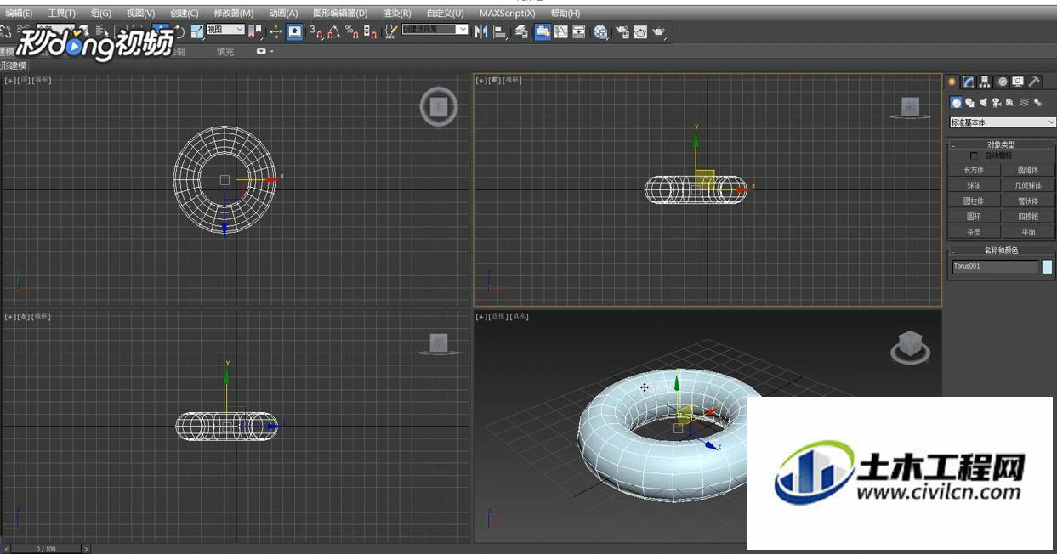Click the Render Production teapot icon

[x=659, y=31]
